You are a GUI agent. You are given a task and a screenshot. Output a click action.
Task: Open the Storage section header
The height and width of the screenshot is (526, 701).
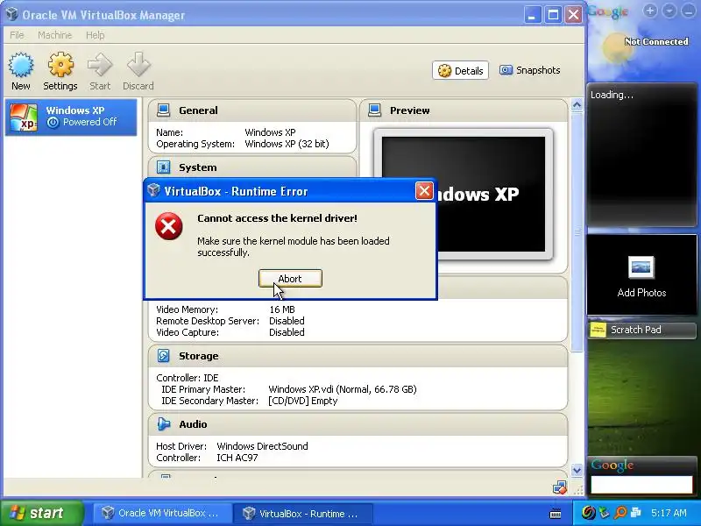(x=358, y=356)
